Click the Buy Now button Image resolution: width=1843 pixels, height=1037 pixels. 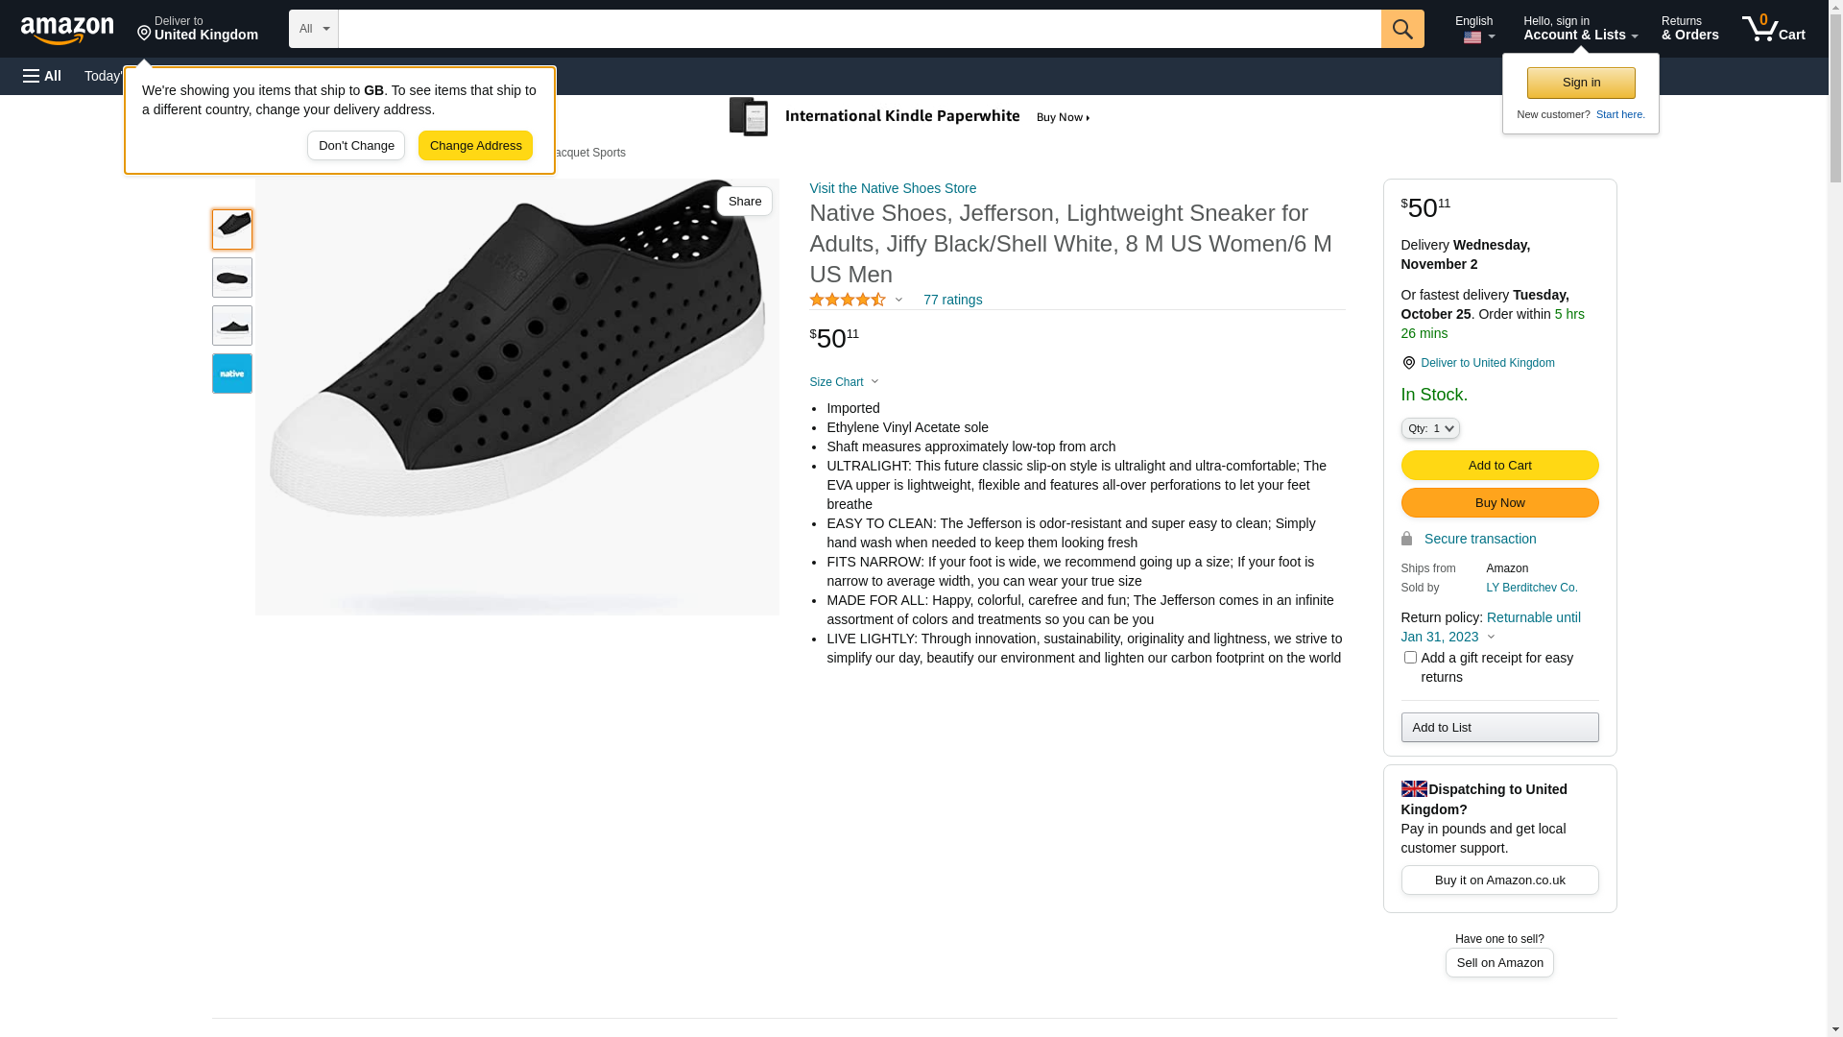(1499, 503)
